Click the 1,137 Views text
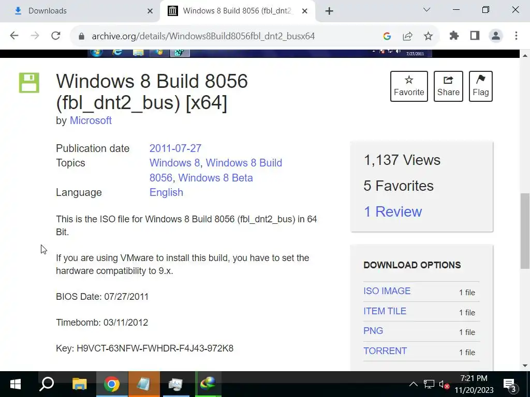530x397 pixels. click(402, 160)
